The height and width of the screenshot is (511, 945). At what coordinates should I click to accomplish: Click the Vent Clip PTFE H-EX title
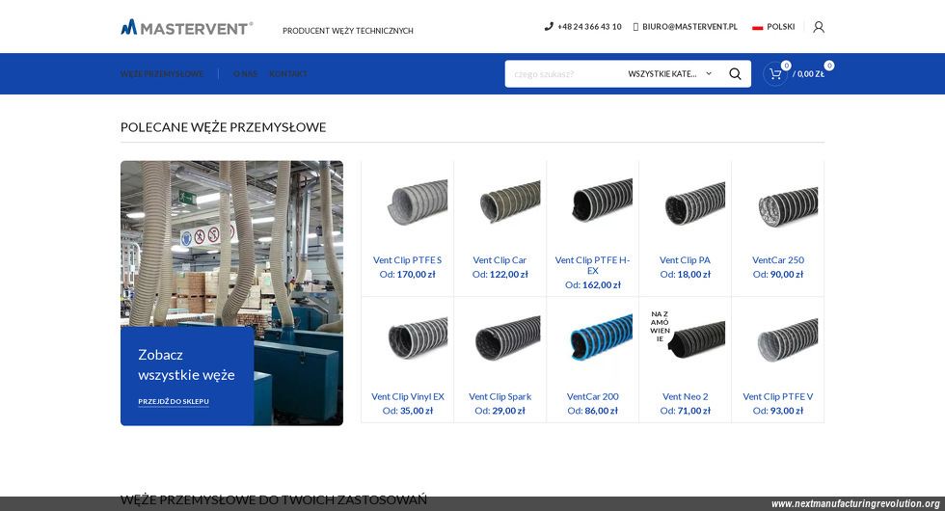[592, 266]
